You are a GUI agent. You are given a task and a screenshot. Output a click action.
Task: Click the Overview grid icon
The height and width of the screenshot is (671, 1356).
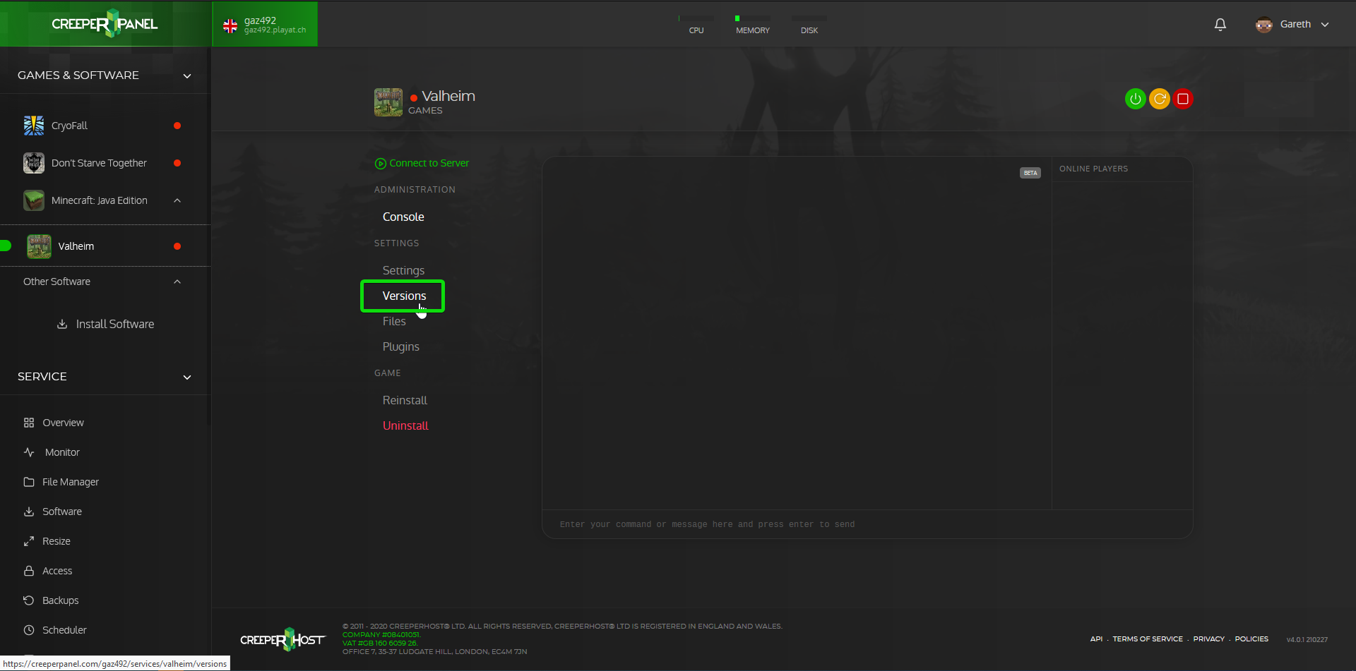29,423
